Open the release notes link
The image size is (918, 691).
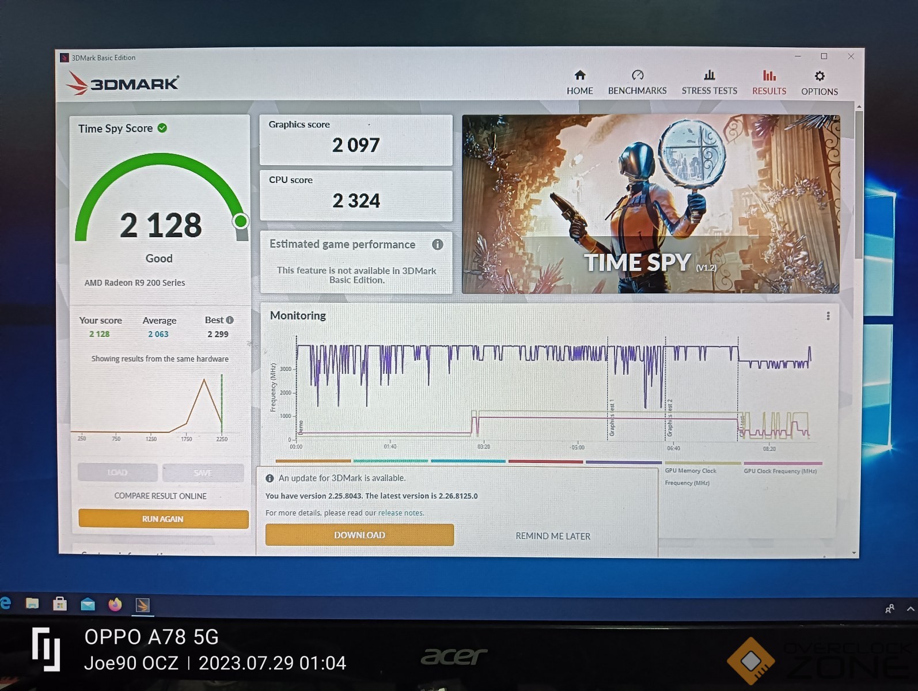click(x=400, y=513)
